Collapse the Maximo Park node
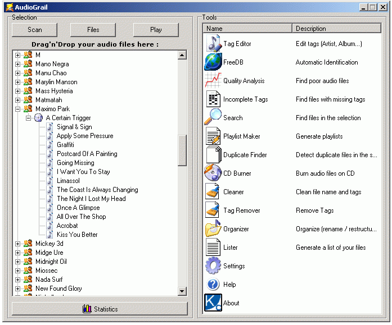Viewport: 392px width, 325px height. click(17, 109)
